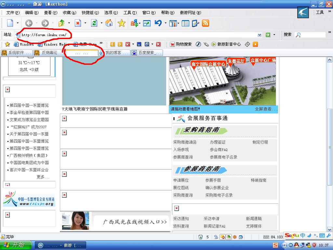Open the 查看(V) menu
This screenshot has width=333, height=250.
(x=50, y=13)
